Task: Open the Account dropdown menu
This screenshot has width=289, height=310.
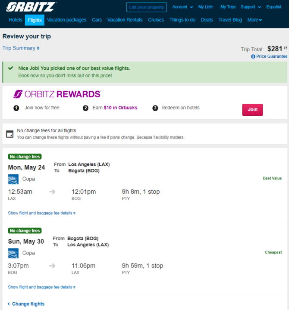Action: tap(182, 7)
